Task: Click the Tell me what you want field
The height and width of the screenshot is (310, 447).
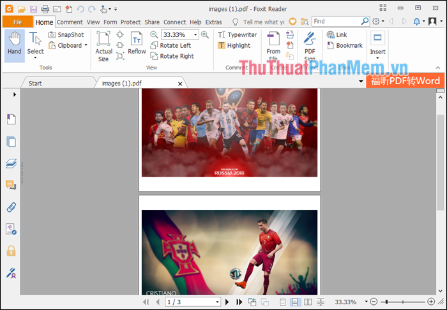Action: point(264,22)
